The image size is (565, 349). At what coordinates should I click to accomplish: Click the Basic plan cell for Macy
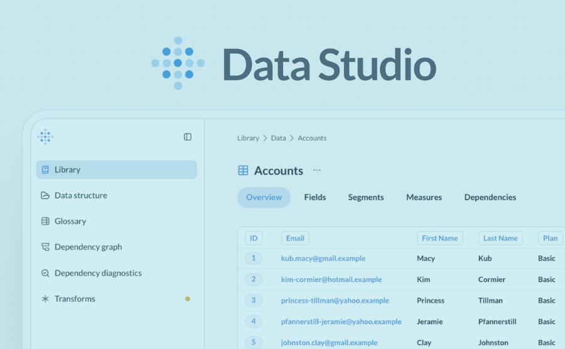[547, 258]
